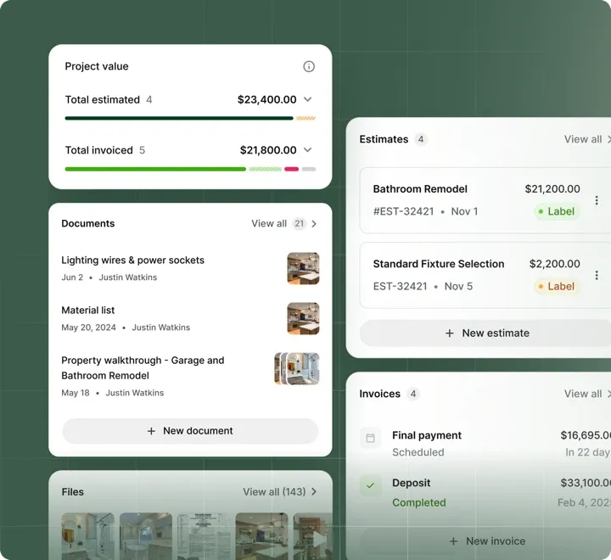This screenshot has width=611, height=560.
Task: Open the Lighting wires & power sockets thumbnail
Action: pyautogui.click(x=303, y=268)
